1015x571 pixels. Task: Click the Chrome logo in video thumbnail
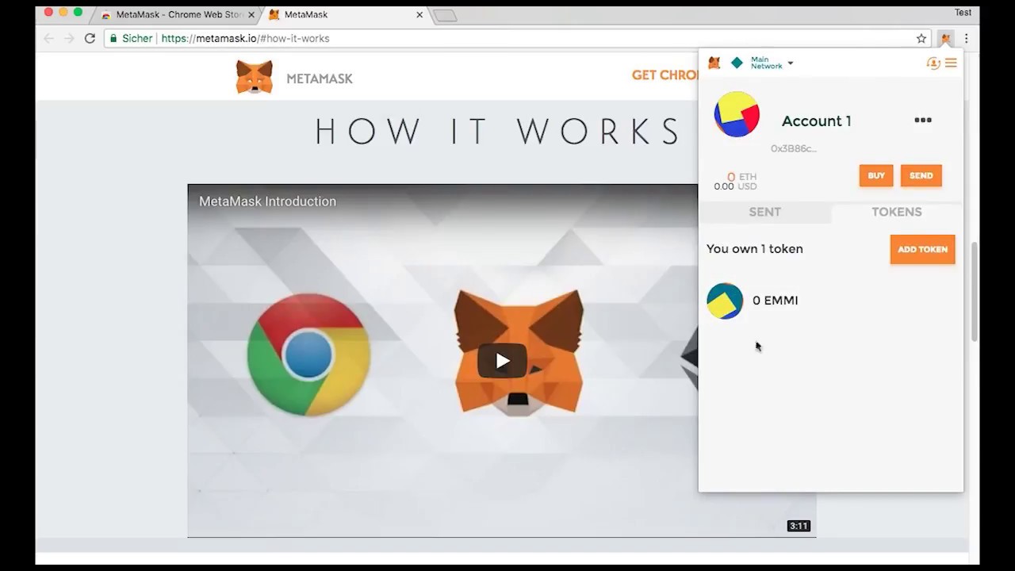point(308,354)
